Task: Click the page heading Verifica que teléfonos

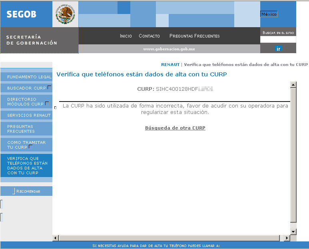Action: (142, 74)
